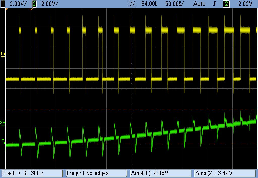
Task: Click the starburst acquisition icon in header
Action: 132,4
